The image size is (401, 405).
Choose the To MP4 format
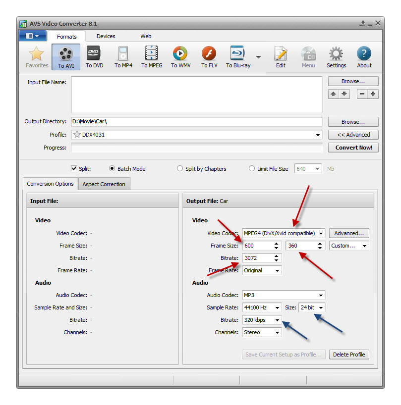(123, 57)
